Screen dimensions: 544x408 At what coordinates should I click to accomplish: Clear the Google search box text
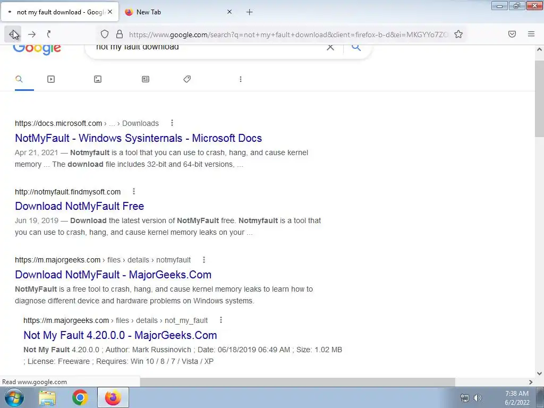click(x=330, y=47)
